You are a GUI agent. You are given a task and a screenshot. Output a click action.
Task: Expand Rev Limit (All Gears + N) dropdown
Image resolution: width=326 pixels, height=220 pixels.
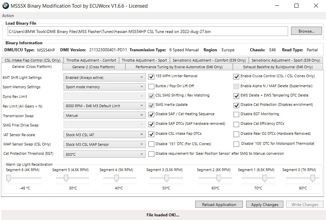pyautogui.click(x=104, y=106)
